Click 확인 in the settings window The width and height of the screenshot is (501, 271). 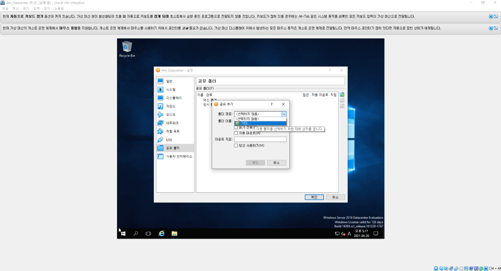314,197
